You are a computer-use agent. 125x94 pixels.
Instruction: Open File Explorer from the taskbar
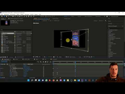click(x=75, y=80)
